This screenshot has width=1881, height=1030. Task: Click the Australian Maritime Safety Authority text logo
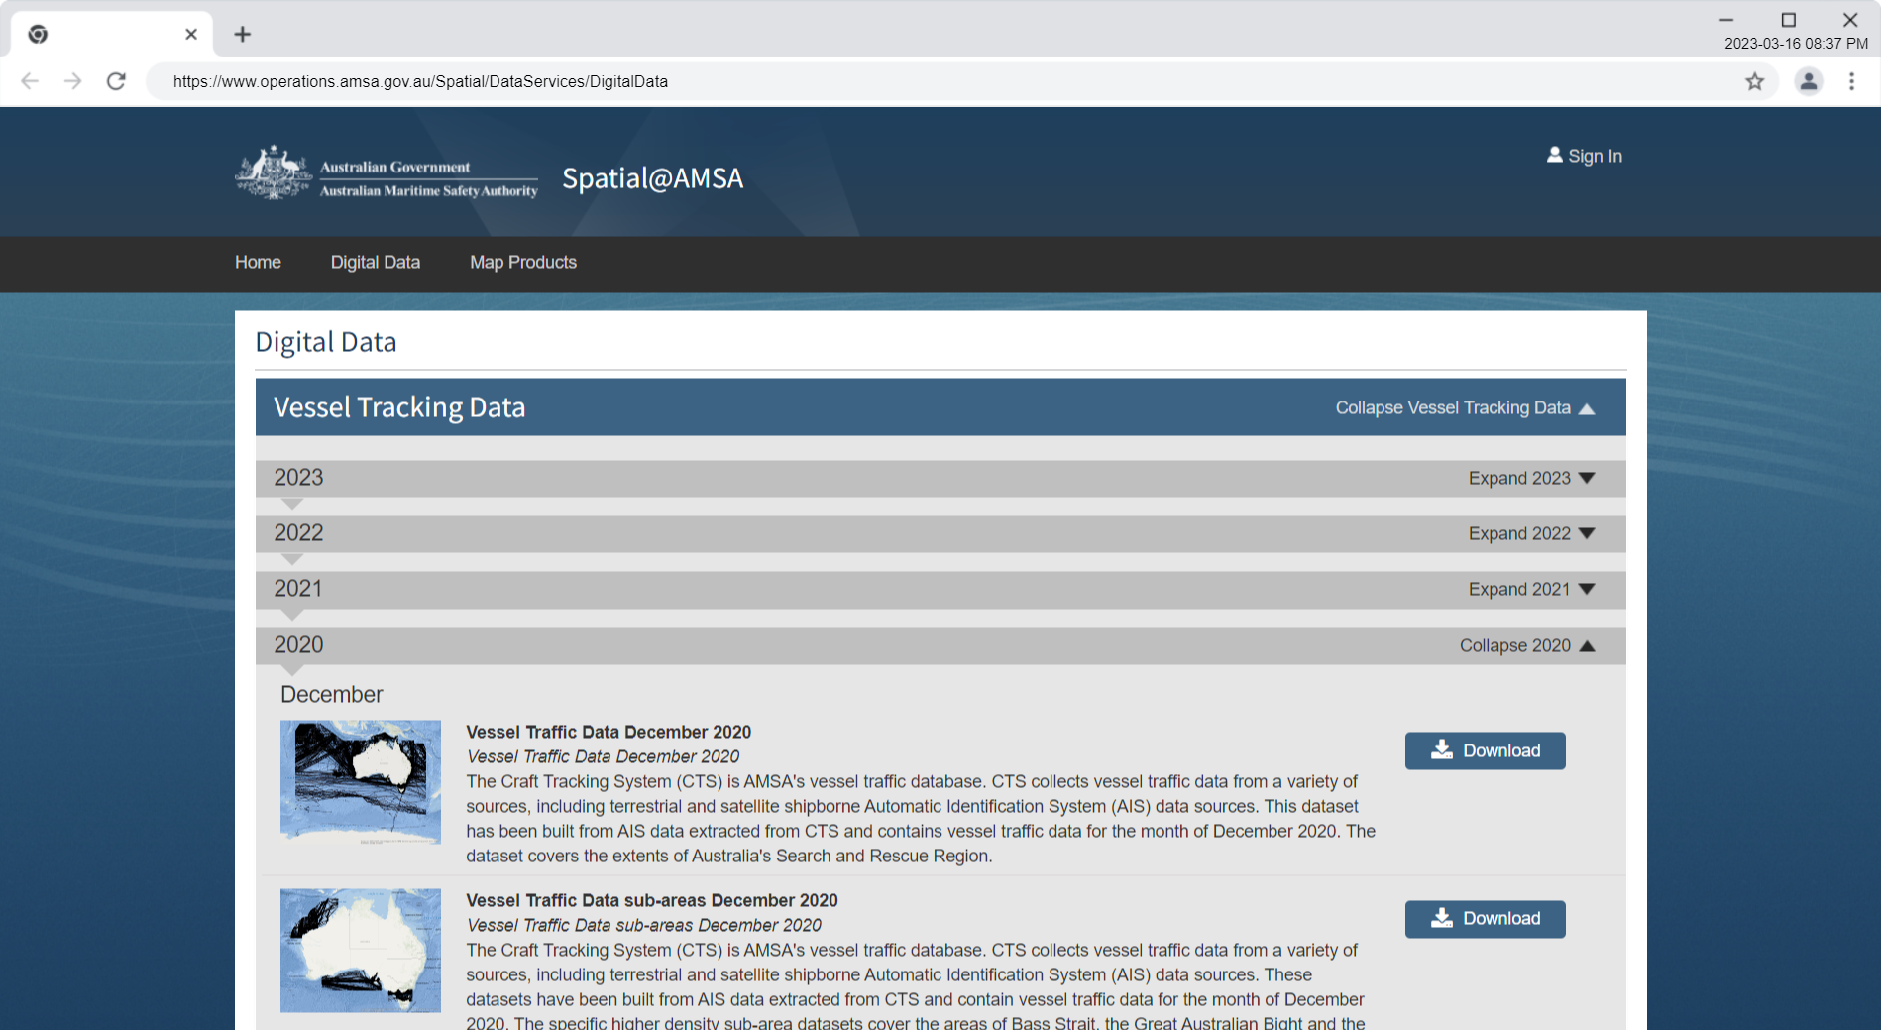428,191
